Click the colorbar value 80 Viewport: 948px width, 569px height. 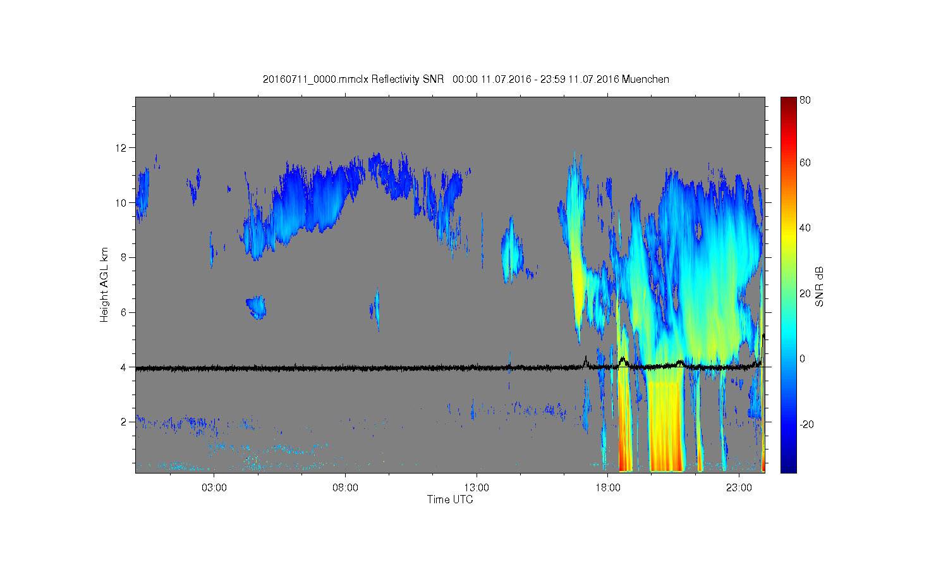pos(805,100)
